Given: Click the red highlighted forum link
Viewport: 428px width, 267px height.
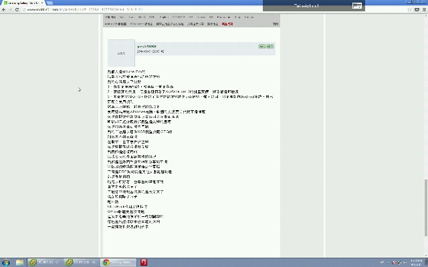Looking at the screenshot, I should click(x=227, y=24).
